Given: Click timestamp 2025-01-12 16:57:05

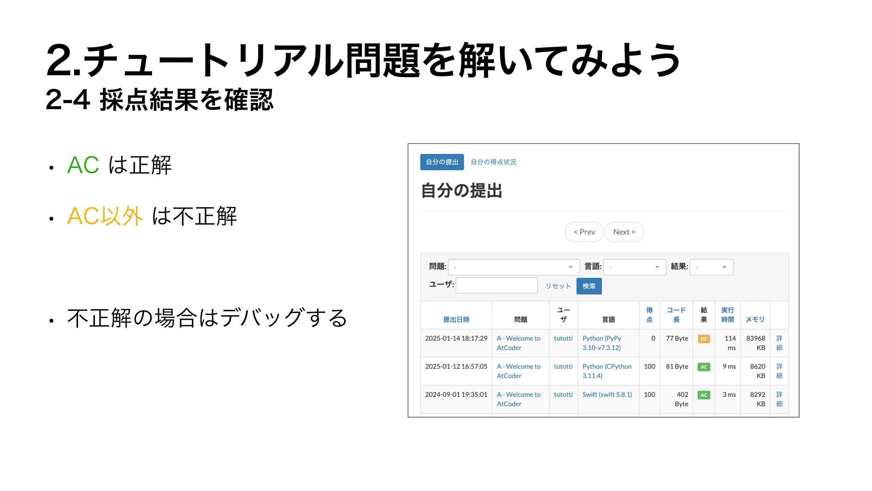Looking at the screenshot, I should [x=456, y=366].
